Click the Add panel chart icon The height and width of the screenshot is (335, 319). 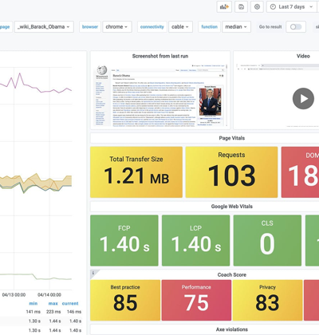pos(224,6)
